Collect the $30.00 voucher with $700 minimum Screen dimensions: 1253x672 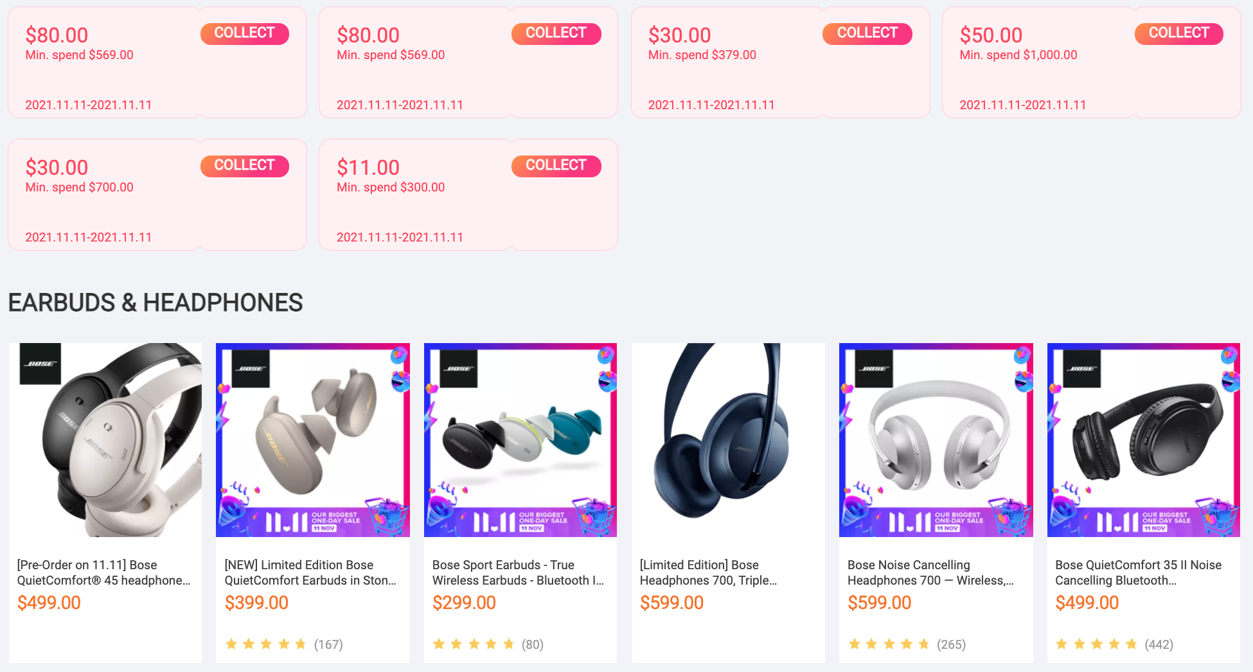[244, 166]
